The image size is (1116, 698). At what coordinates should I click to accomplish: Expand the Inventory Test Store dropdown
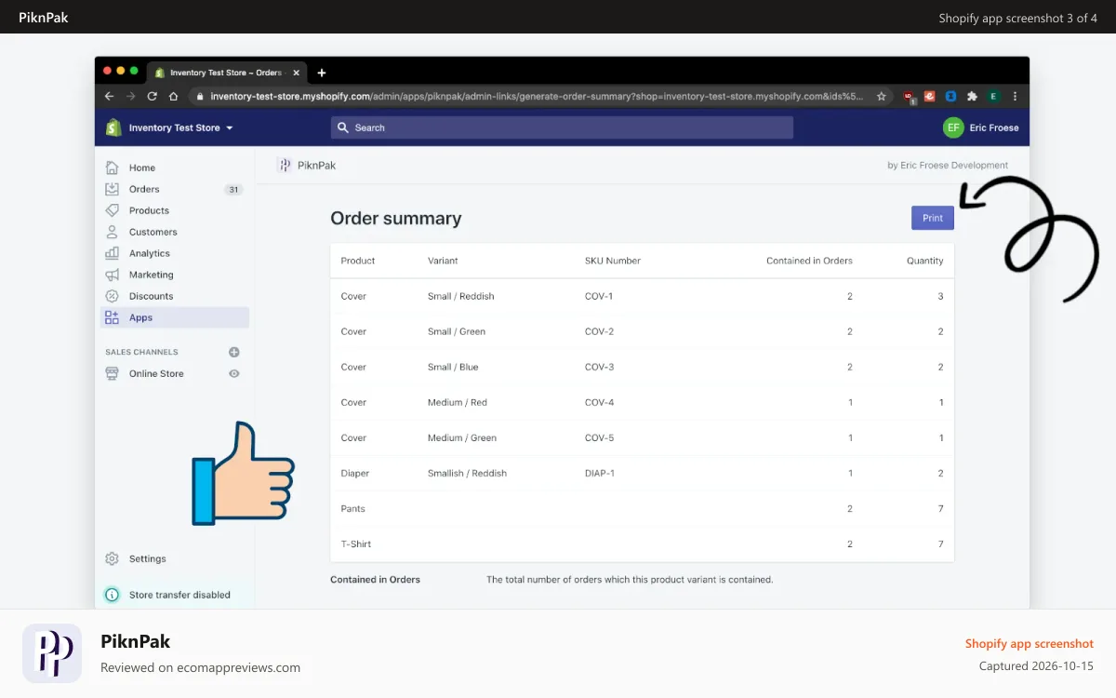pyautogui.click(x=180, y=128)
